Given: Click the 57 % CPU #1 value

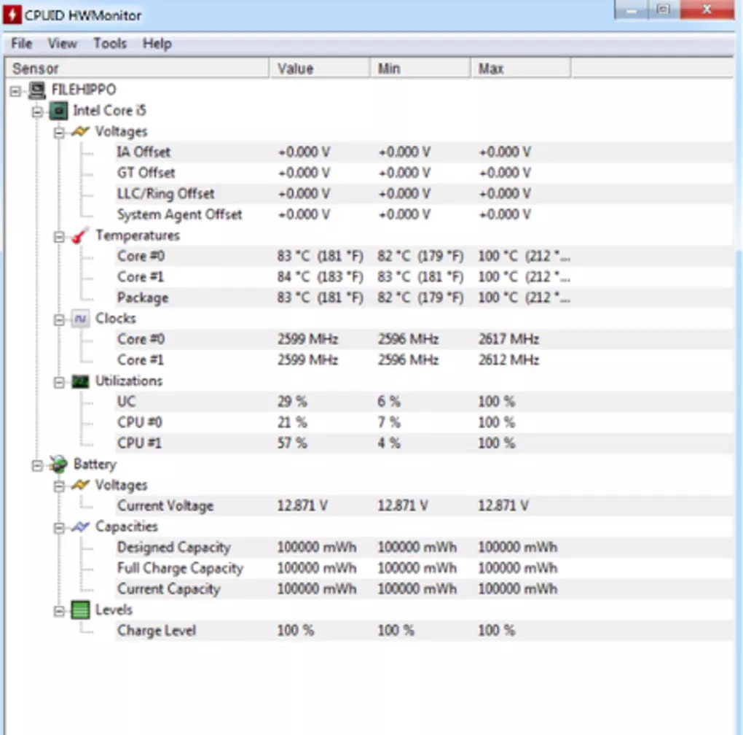Looking at the screenshot, I should click(x=292, y=443).
